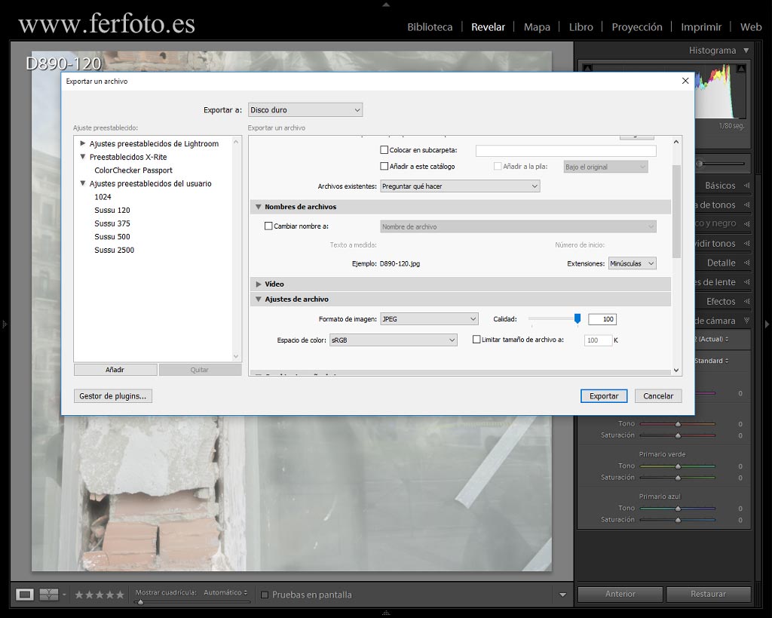Check Limitar tamaño de archivo a
Image resolution: width=772 pixels, height=618 pixels.
476,340
